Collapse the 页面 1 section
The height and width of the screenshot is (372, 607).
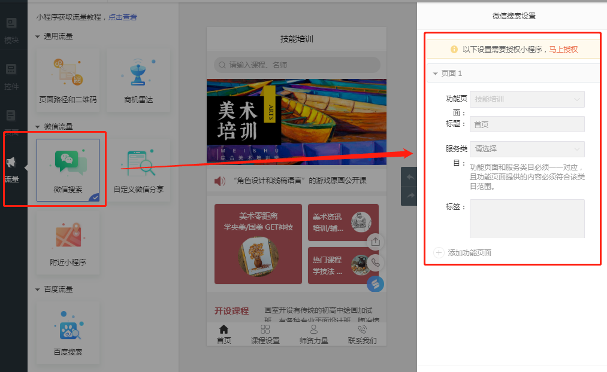point(435,73)
